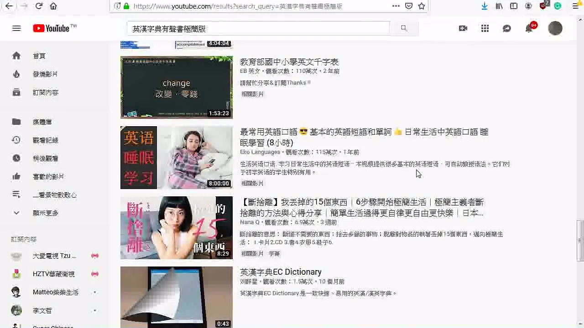Open EB 英文 channel link
584x328 pixels.
pyautogui.click(x=250, y=71)
